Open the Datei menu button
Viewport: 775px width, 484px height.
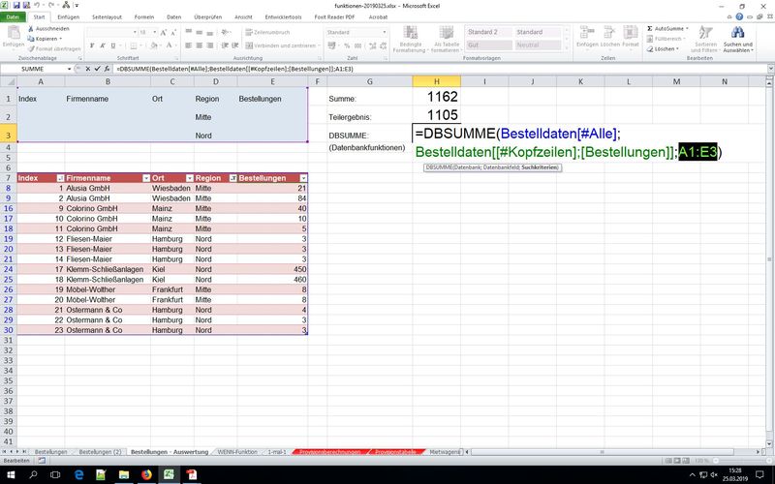click(14, 16)
